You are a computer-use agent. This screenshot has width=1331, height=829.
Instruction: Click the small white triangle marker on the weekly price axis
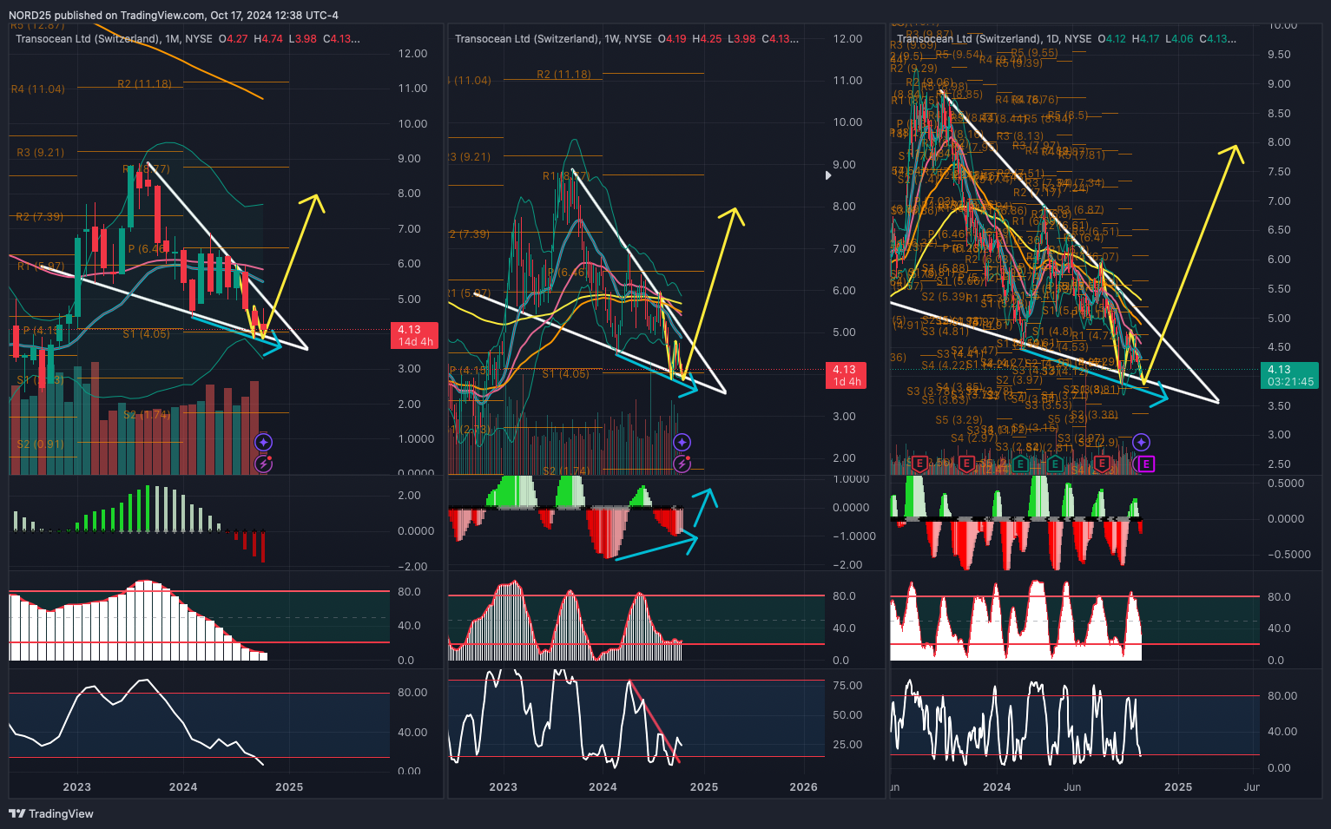(828, 175)
